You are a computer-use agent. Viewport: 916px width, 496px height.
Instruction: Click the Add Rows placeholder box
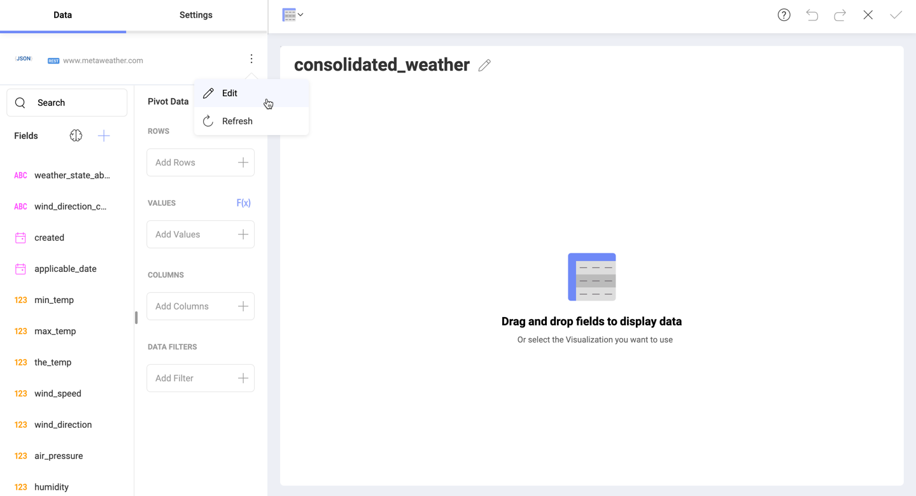pyautogui.click(x=201, y=162)
